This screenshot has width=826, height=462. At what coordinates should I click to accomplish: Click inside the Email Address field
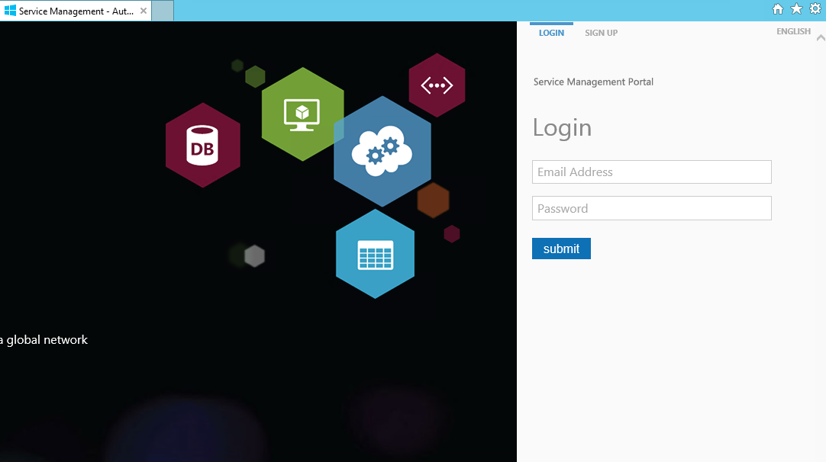(651, 172)
